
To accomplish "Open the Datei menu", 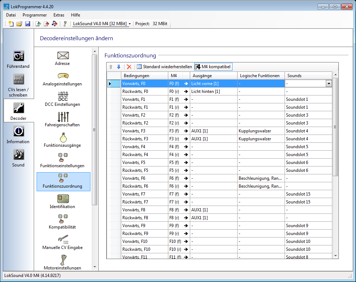I will [11, 15].
